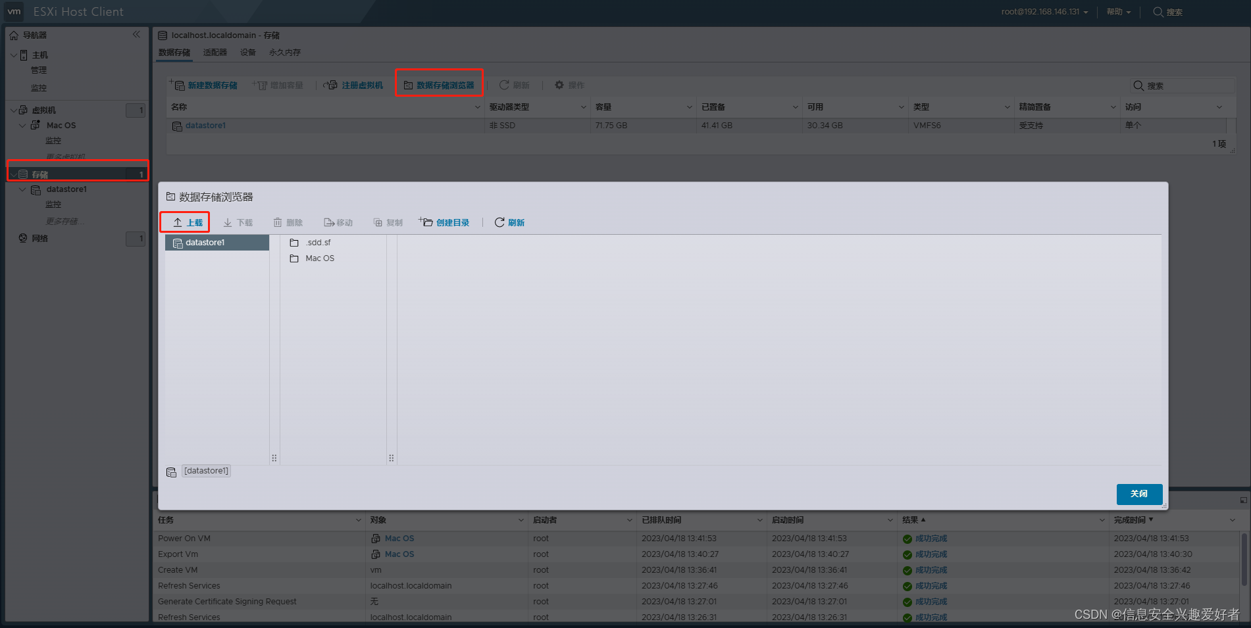This screenshot has height=628, width=1251.
Task: Refresh the datastore browser file list
Action: pyautogui.click(x=509, y=222)
